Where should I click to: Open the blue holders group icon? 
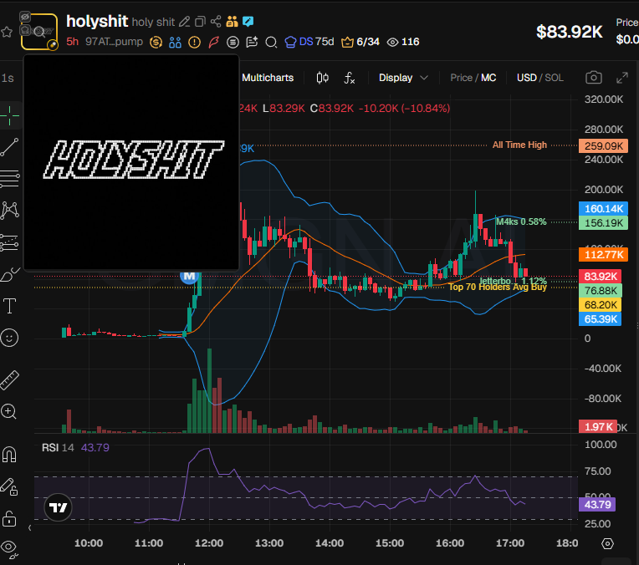click(176, 42)
